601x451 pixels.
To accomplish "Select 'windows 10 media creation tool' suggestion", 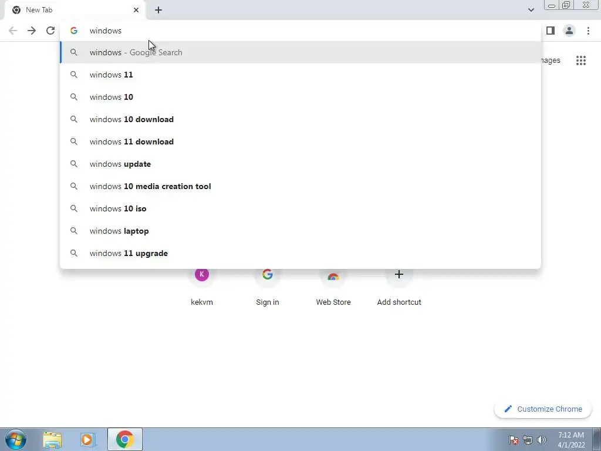I will (300, 186).
